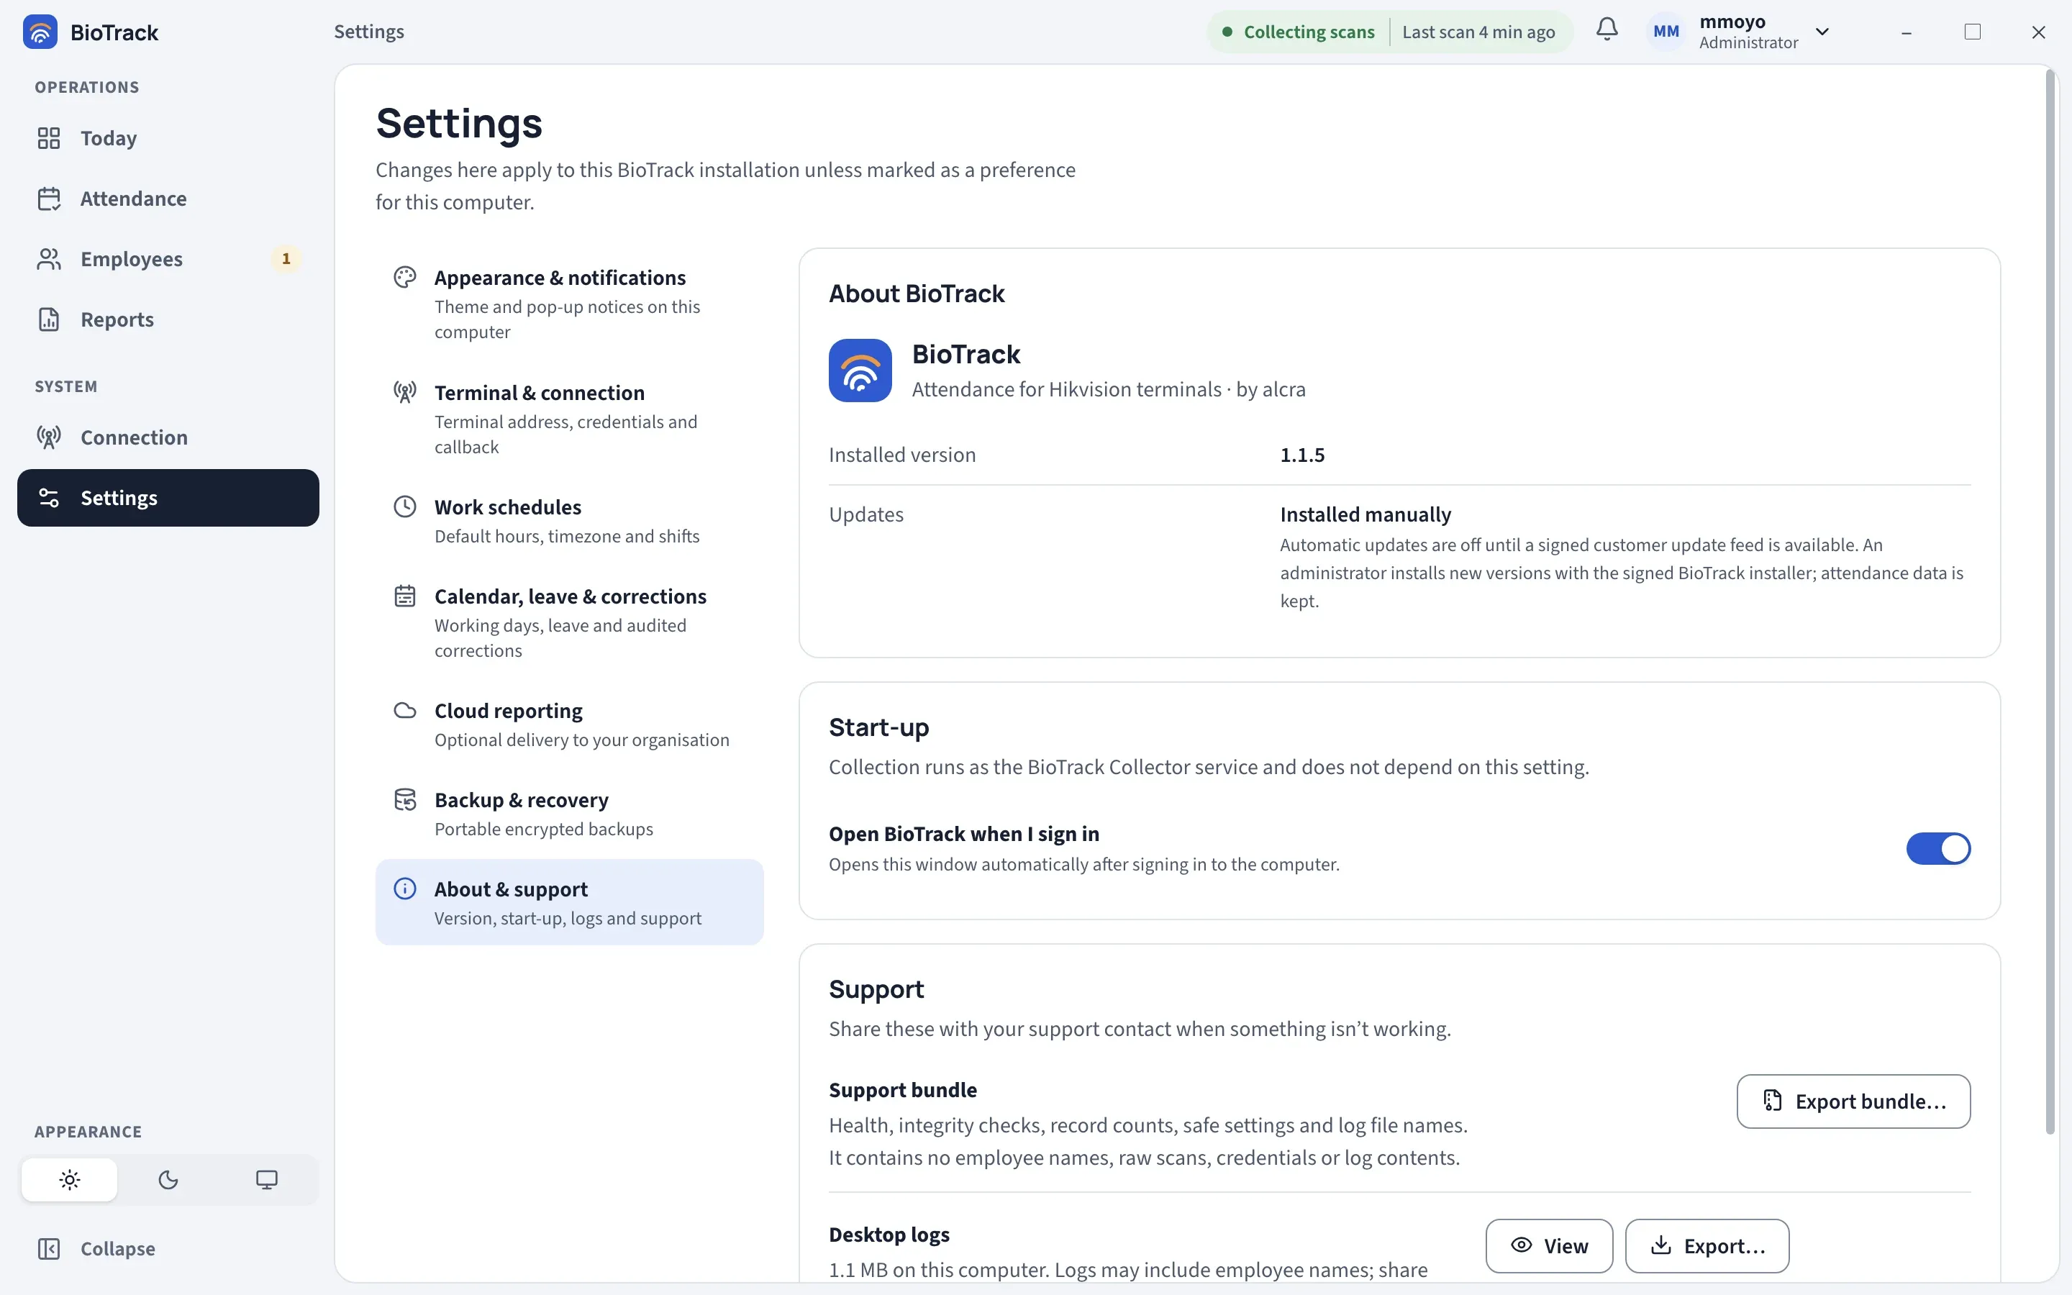Click the Settings breadcrumb in title bar

(369, 32)
